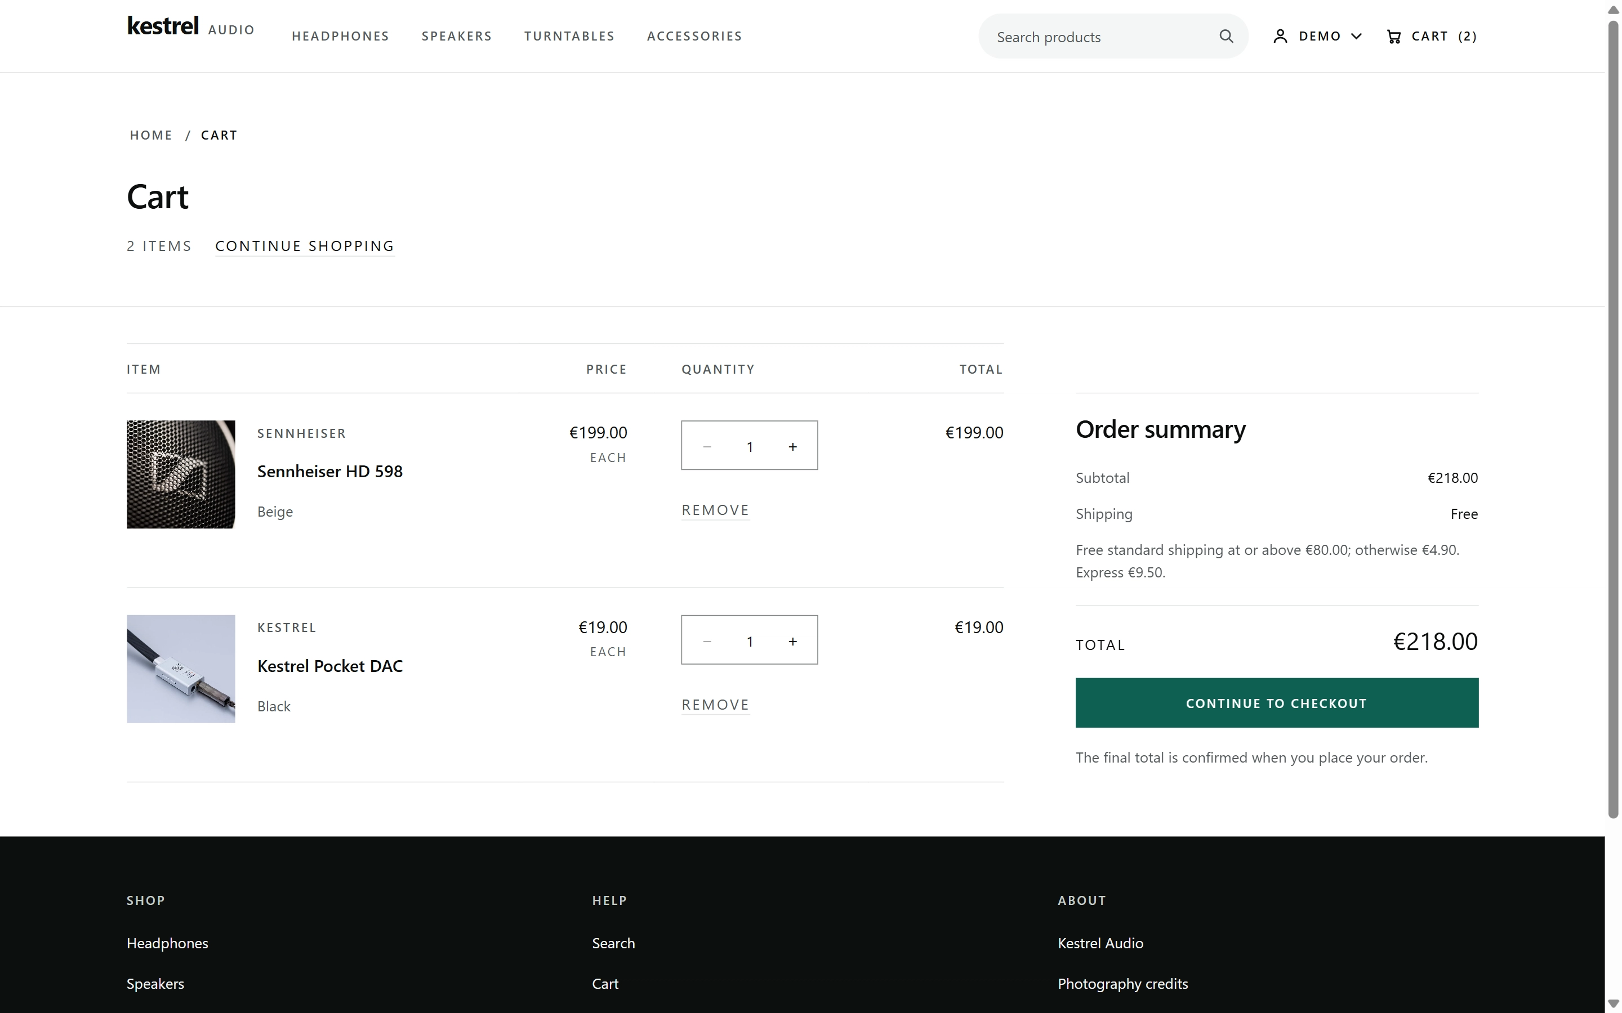Click the Sennheiser quantity value field
This screenshot has height=1013, width=1622.
(750, 446)
